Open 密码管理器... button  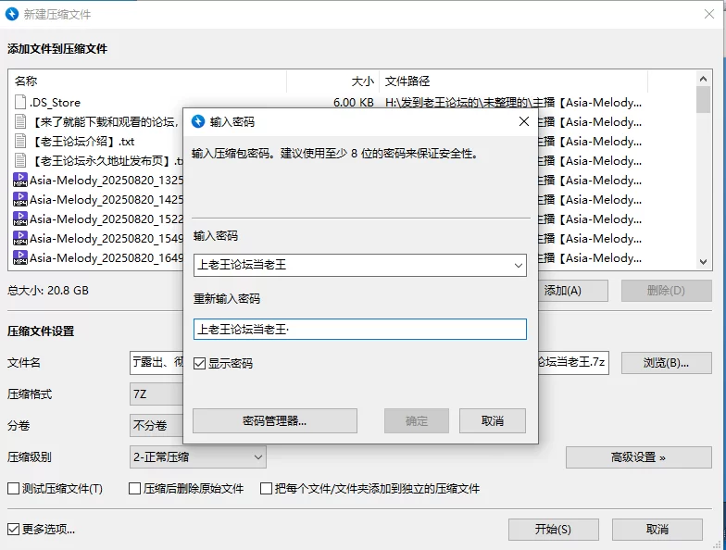pos(274,421)
